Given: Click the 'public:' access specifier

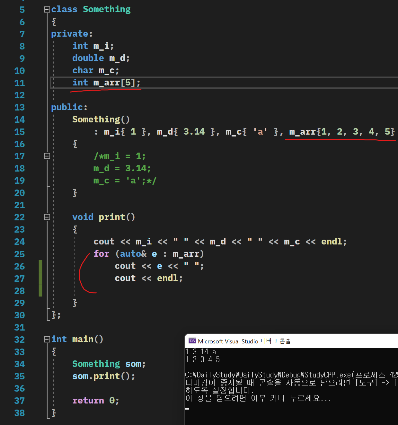Looking at the screenshot, I should 69,107.
